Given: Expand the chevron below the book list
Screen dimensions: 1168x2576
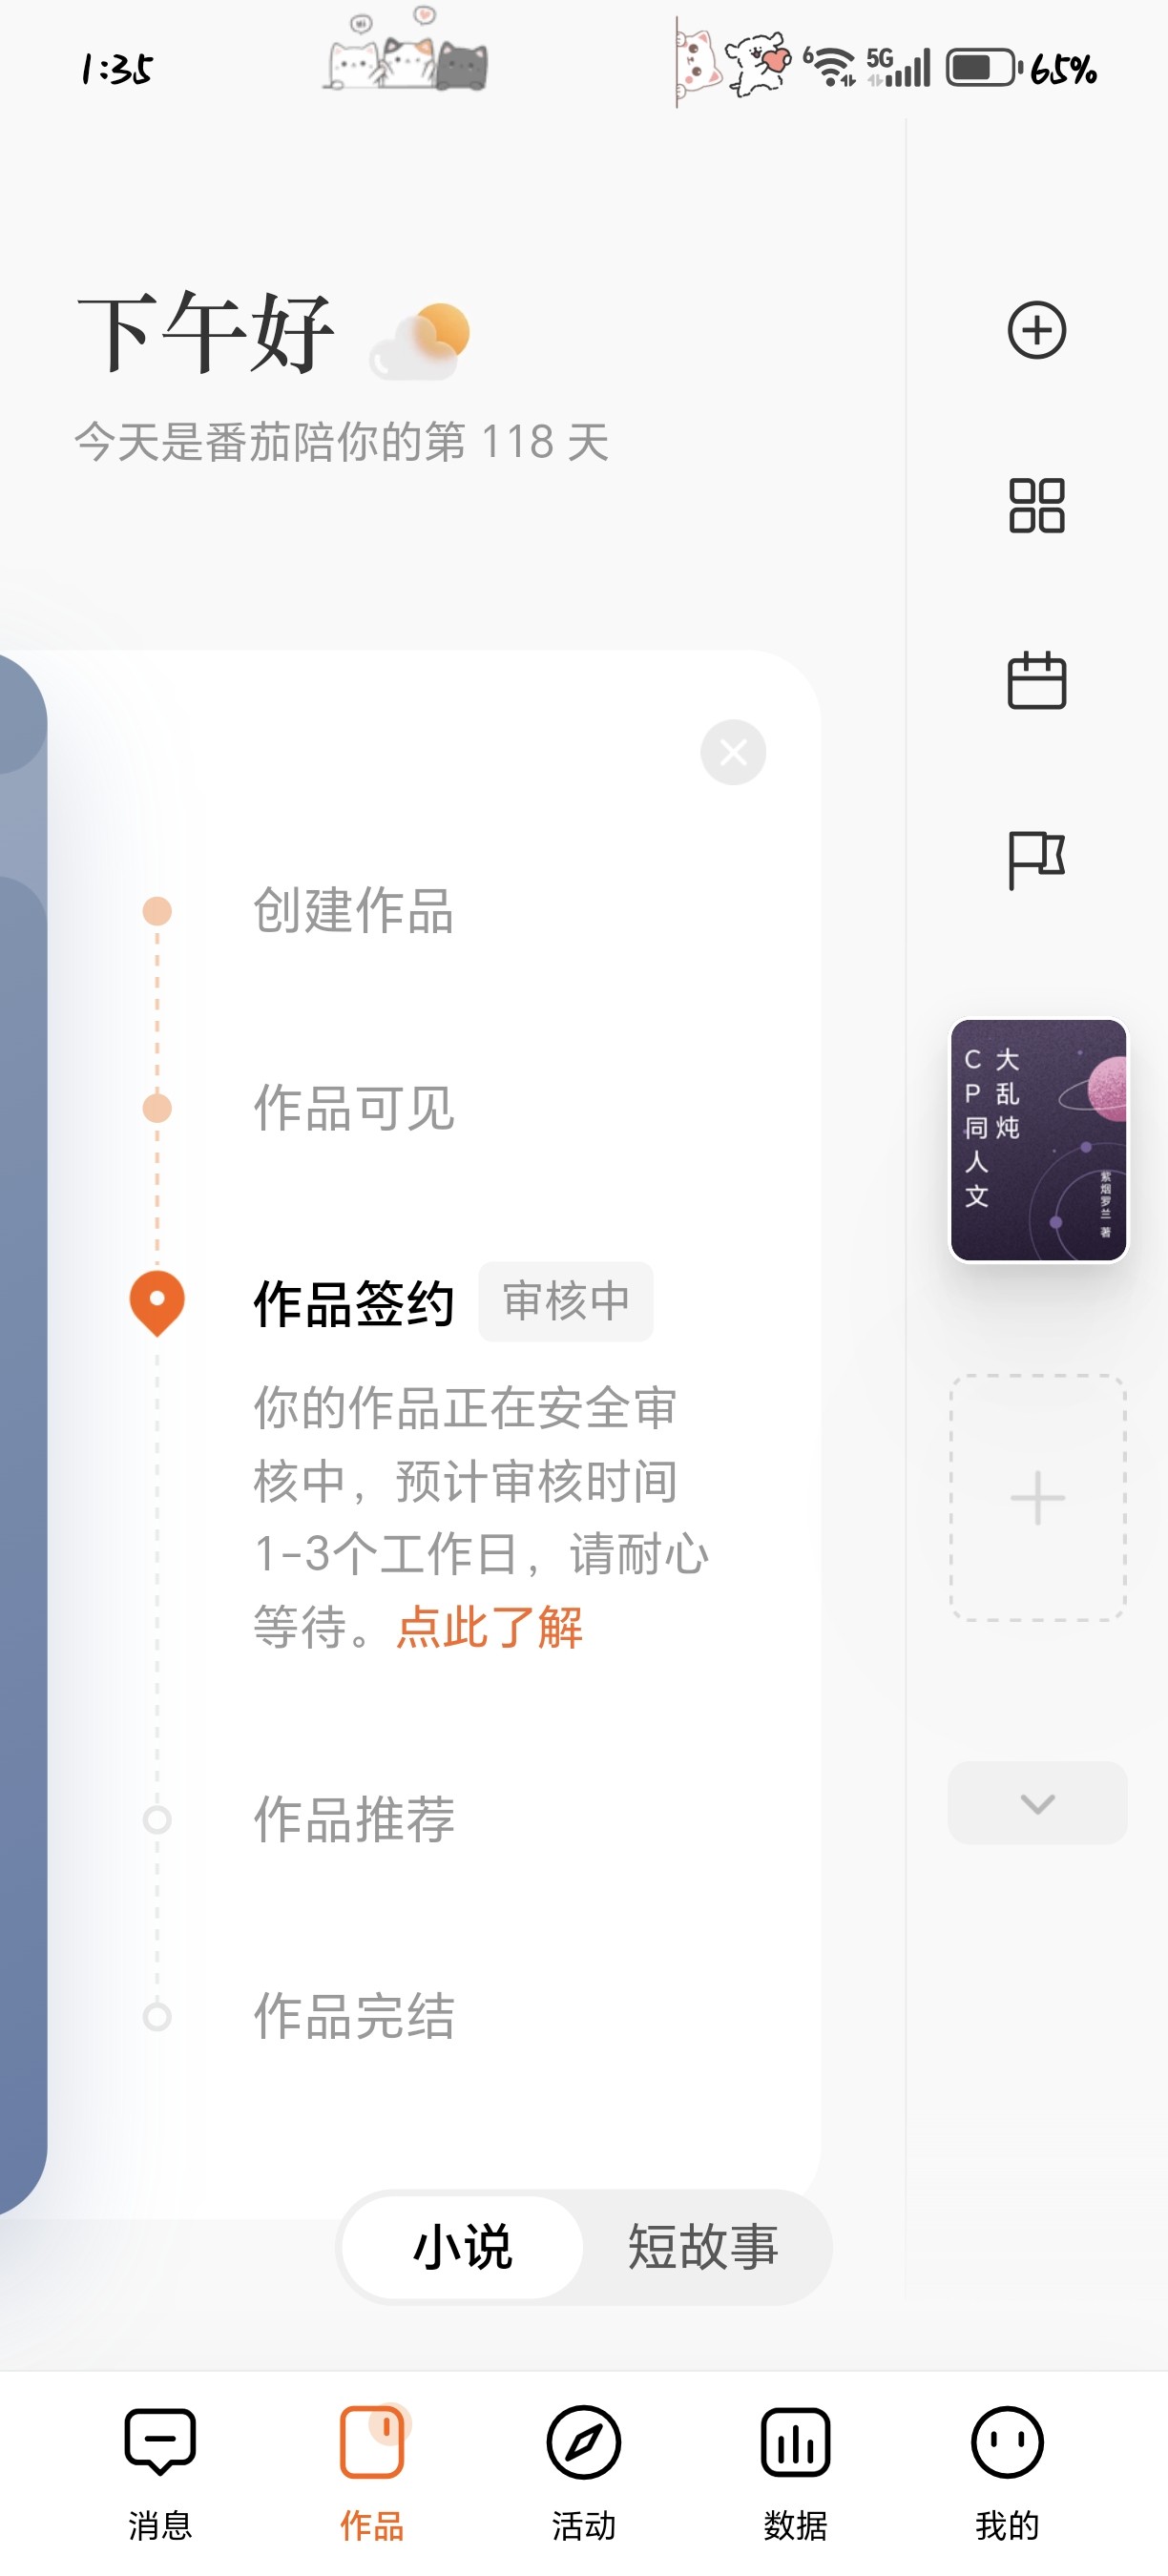Looking at the screenshot, I should click(x=1037, y=1803).
